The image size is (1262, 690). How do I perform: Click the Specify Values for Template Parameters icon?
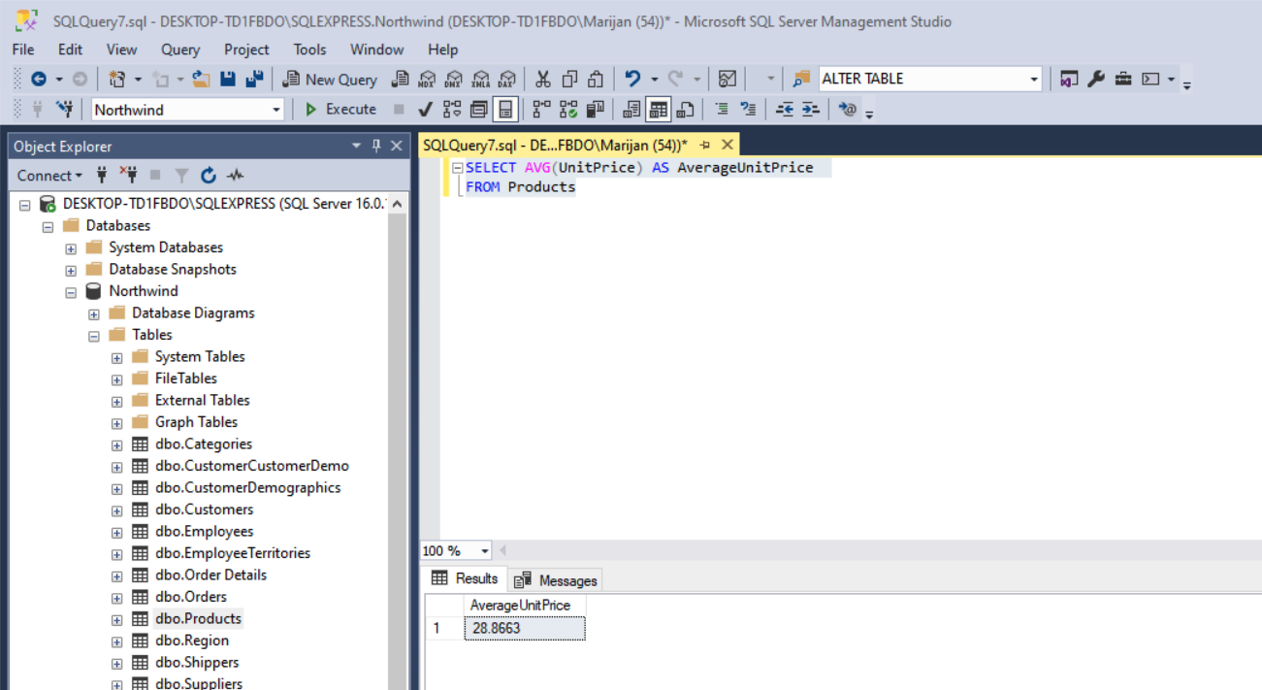[x=848, y=110]
